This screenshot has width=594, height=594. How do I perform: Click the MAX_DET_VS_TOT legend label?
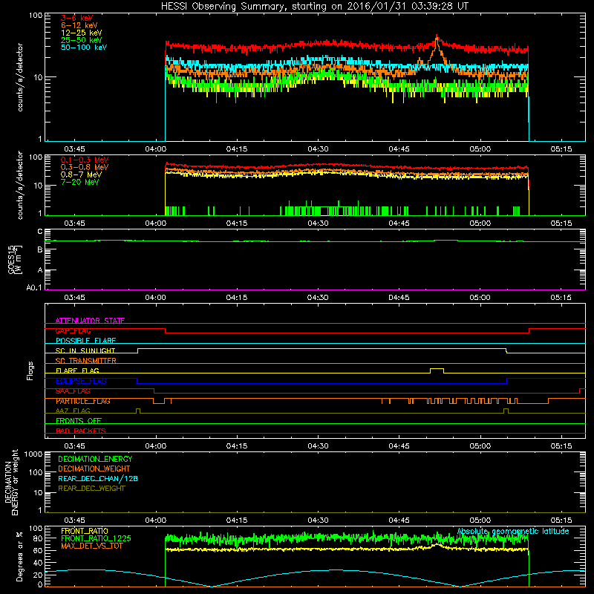pyautogui.click(x=91, y=546)
